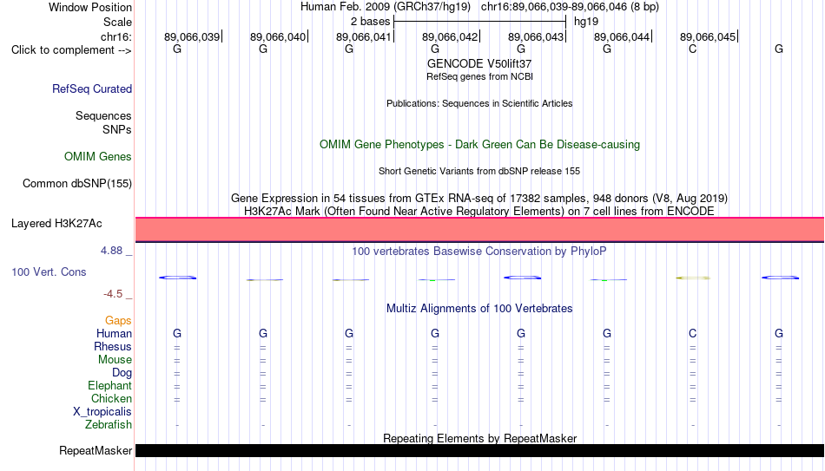This screenshot has height=471, width=825.
Task: Click the 89,066,045 ruler position
Action: pyautogui.click(x=709, y=36)
